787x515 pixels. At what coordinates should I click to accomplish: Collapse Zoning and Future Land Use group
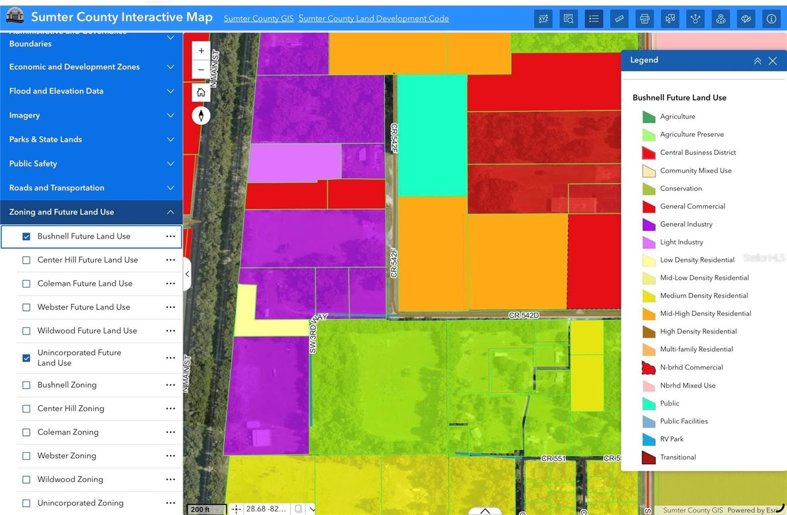pos(170,212)
